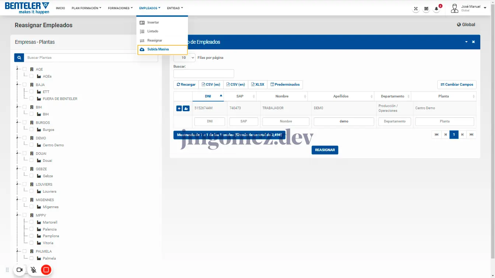Click the fullscreen expand icon in header
Image resolution: width=495 pixels, height=278 pixels.
click(x=416, y=9)
